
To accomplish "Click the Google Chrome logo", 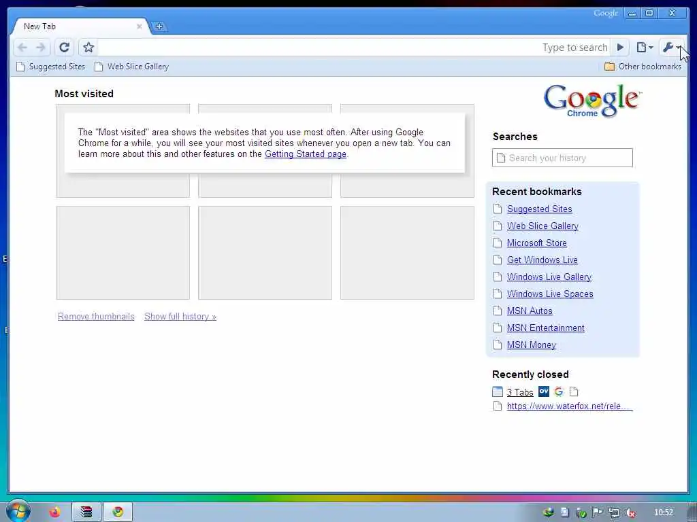I will coord(592,101).
